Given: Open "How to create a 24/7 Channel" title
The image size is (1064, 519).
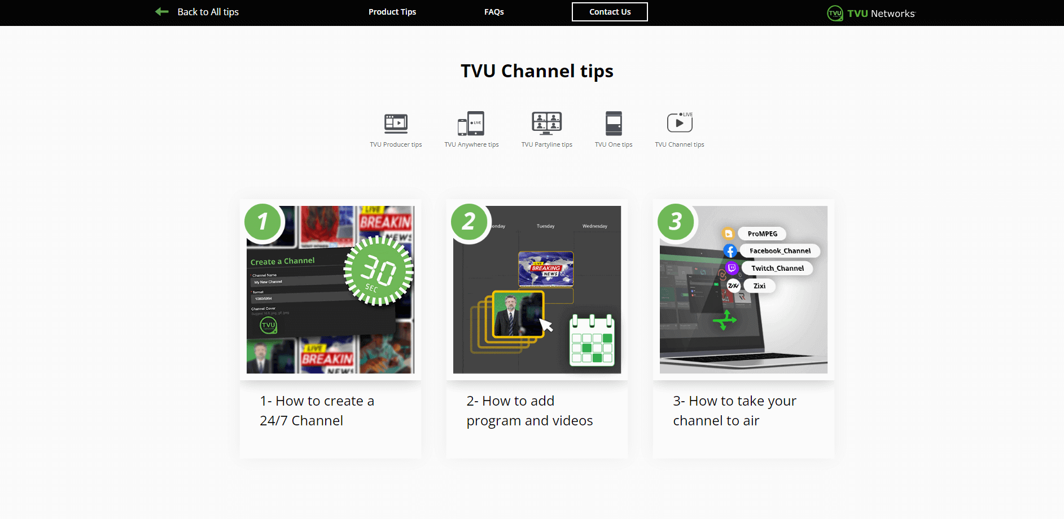Looking at the screenshot, I should click(317, 411).
